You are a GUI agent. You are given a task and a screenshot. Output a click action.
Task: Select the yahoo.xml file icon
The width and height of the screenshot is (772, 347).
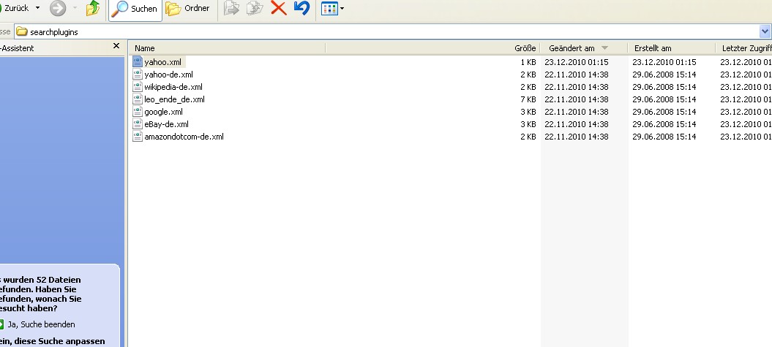138,62
